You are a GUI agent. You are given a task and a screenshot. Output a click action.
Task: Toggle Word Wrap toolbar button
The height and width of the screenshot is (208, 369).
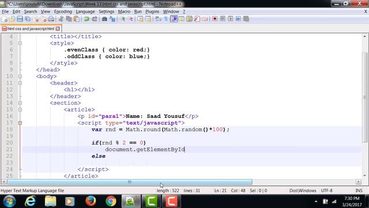click(158, 19)
